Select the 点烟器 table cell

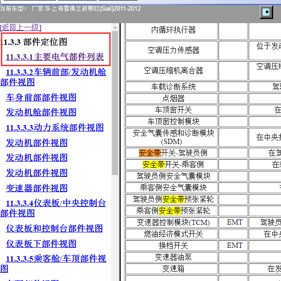[171, 98]
